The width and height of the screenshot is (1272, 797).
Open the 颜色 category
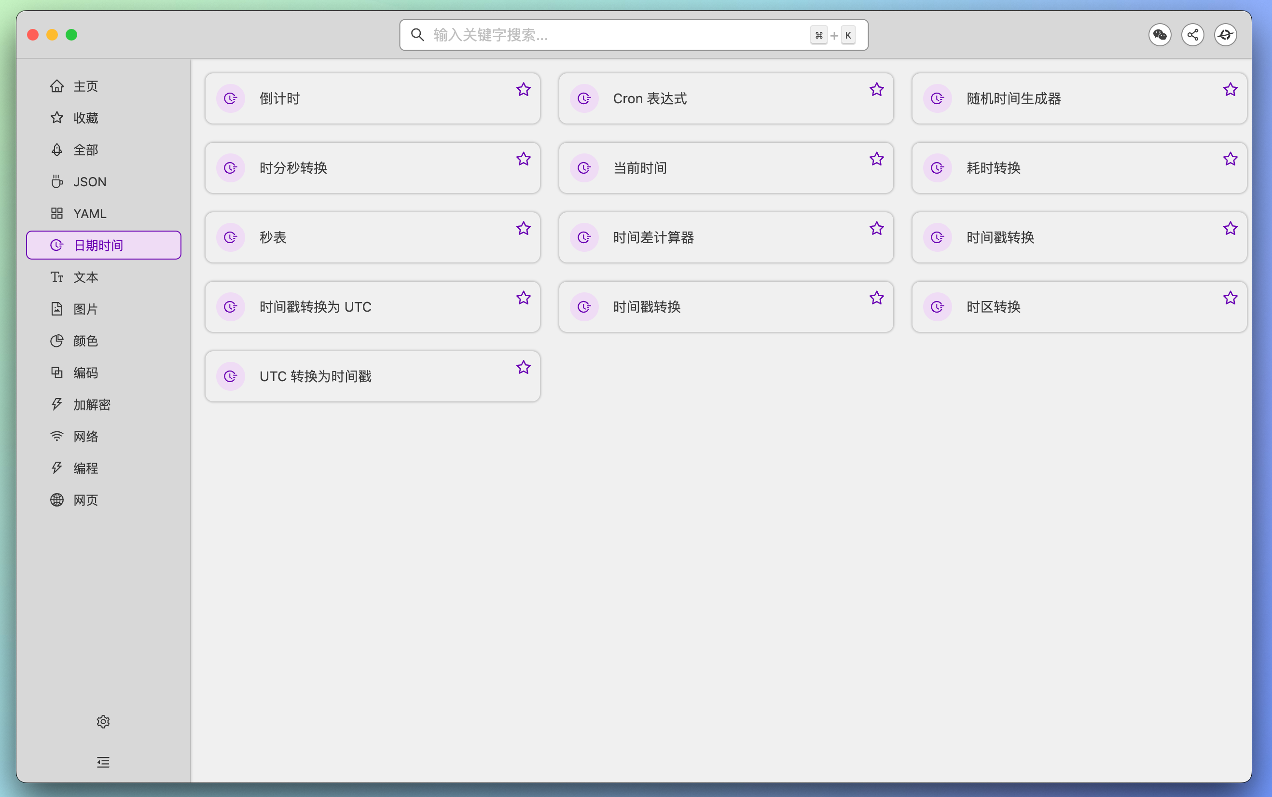tap(85, 341)
